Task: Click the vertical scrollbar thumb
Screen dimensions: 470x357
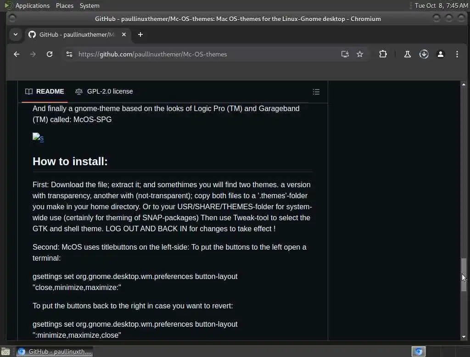Action: pyautogui.click(x=464, y=274)
